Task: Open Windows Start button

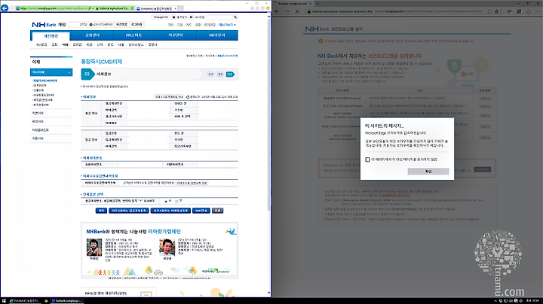Action: pyautogui.click(x=4, y=301)
